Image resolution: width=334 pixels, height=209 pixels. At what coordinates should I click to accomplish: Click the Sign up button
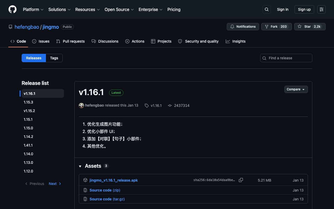click(304, 9)
